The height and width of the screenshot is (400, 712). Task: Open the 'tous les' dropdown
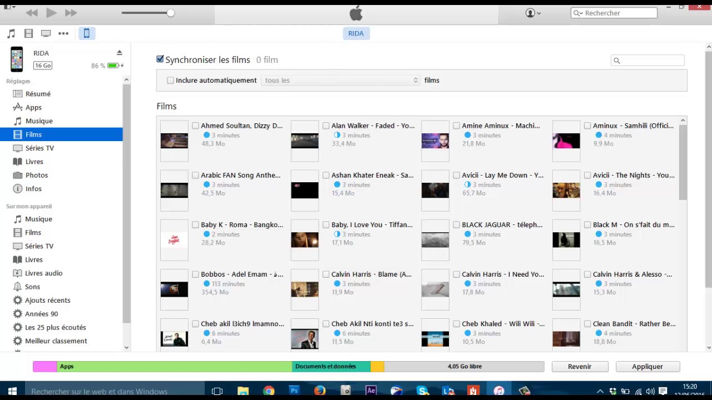[x=340, y=80]
